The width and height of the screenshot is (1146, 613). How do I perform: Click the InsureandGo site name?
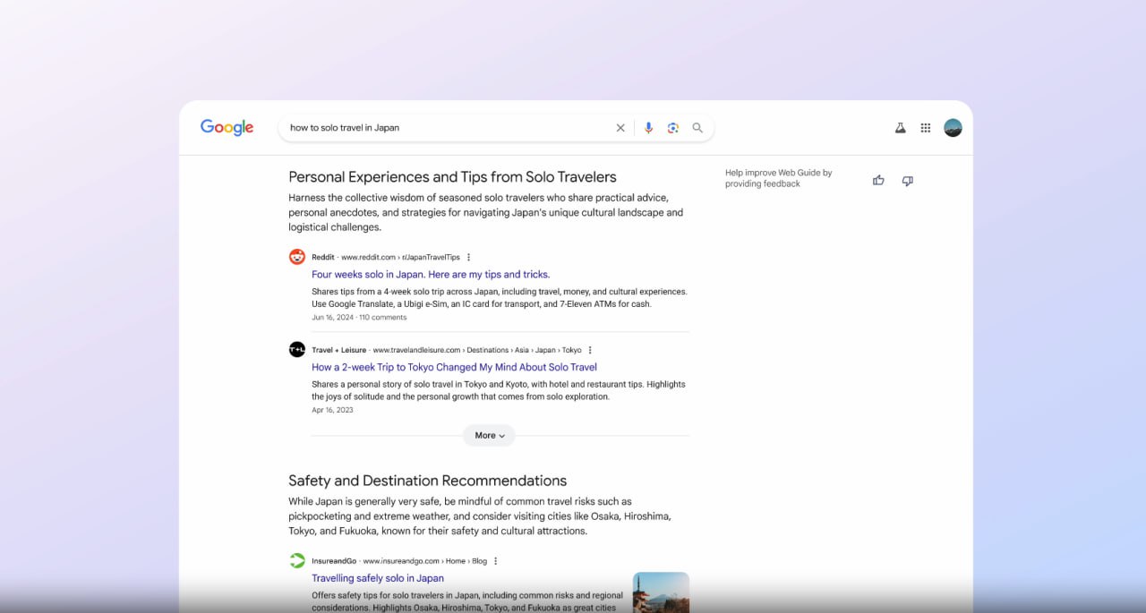point(334,561)
